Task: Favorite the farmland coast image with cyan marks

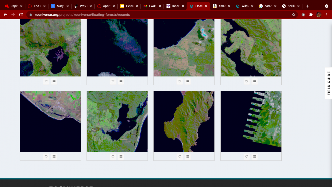Action: coord(180,81)
